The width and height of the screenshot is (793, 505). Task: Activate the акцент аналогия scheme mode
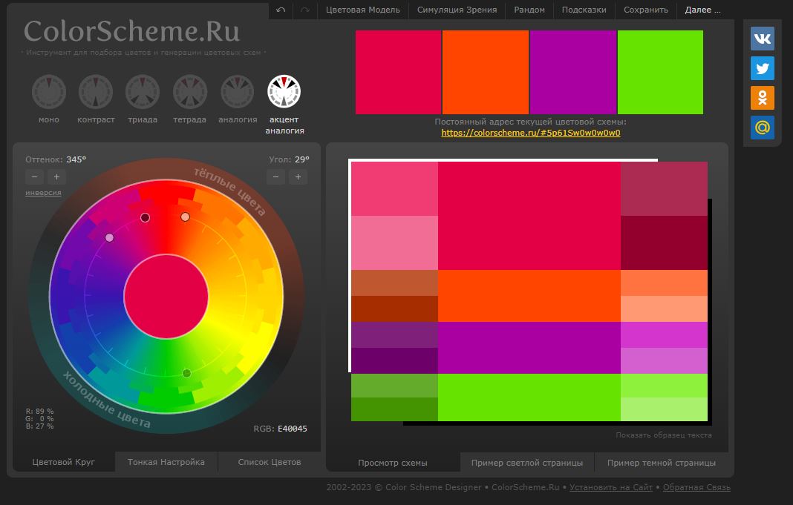click(285, 93)
